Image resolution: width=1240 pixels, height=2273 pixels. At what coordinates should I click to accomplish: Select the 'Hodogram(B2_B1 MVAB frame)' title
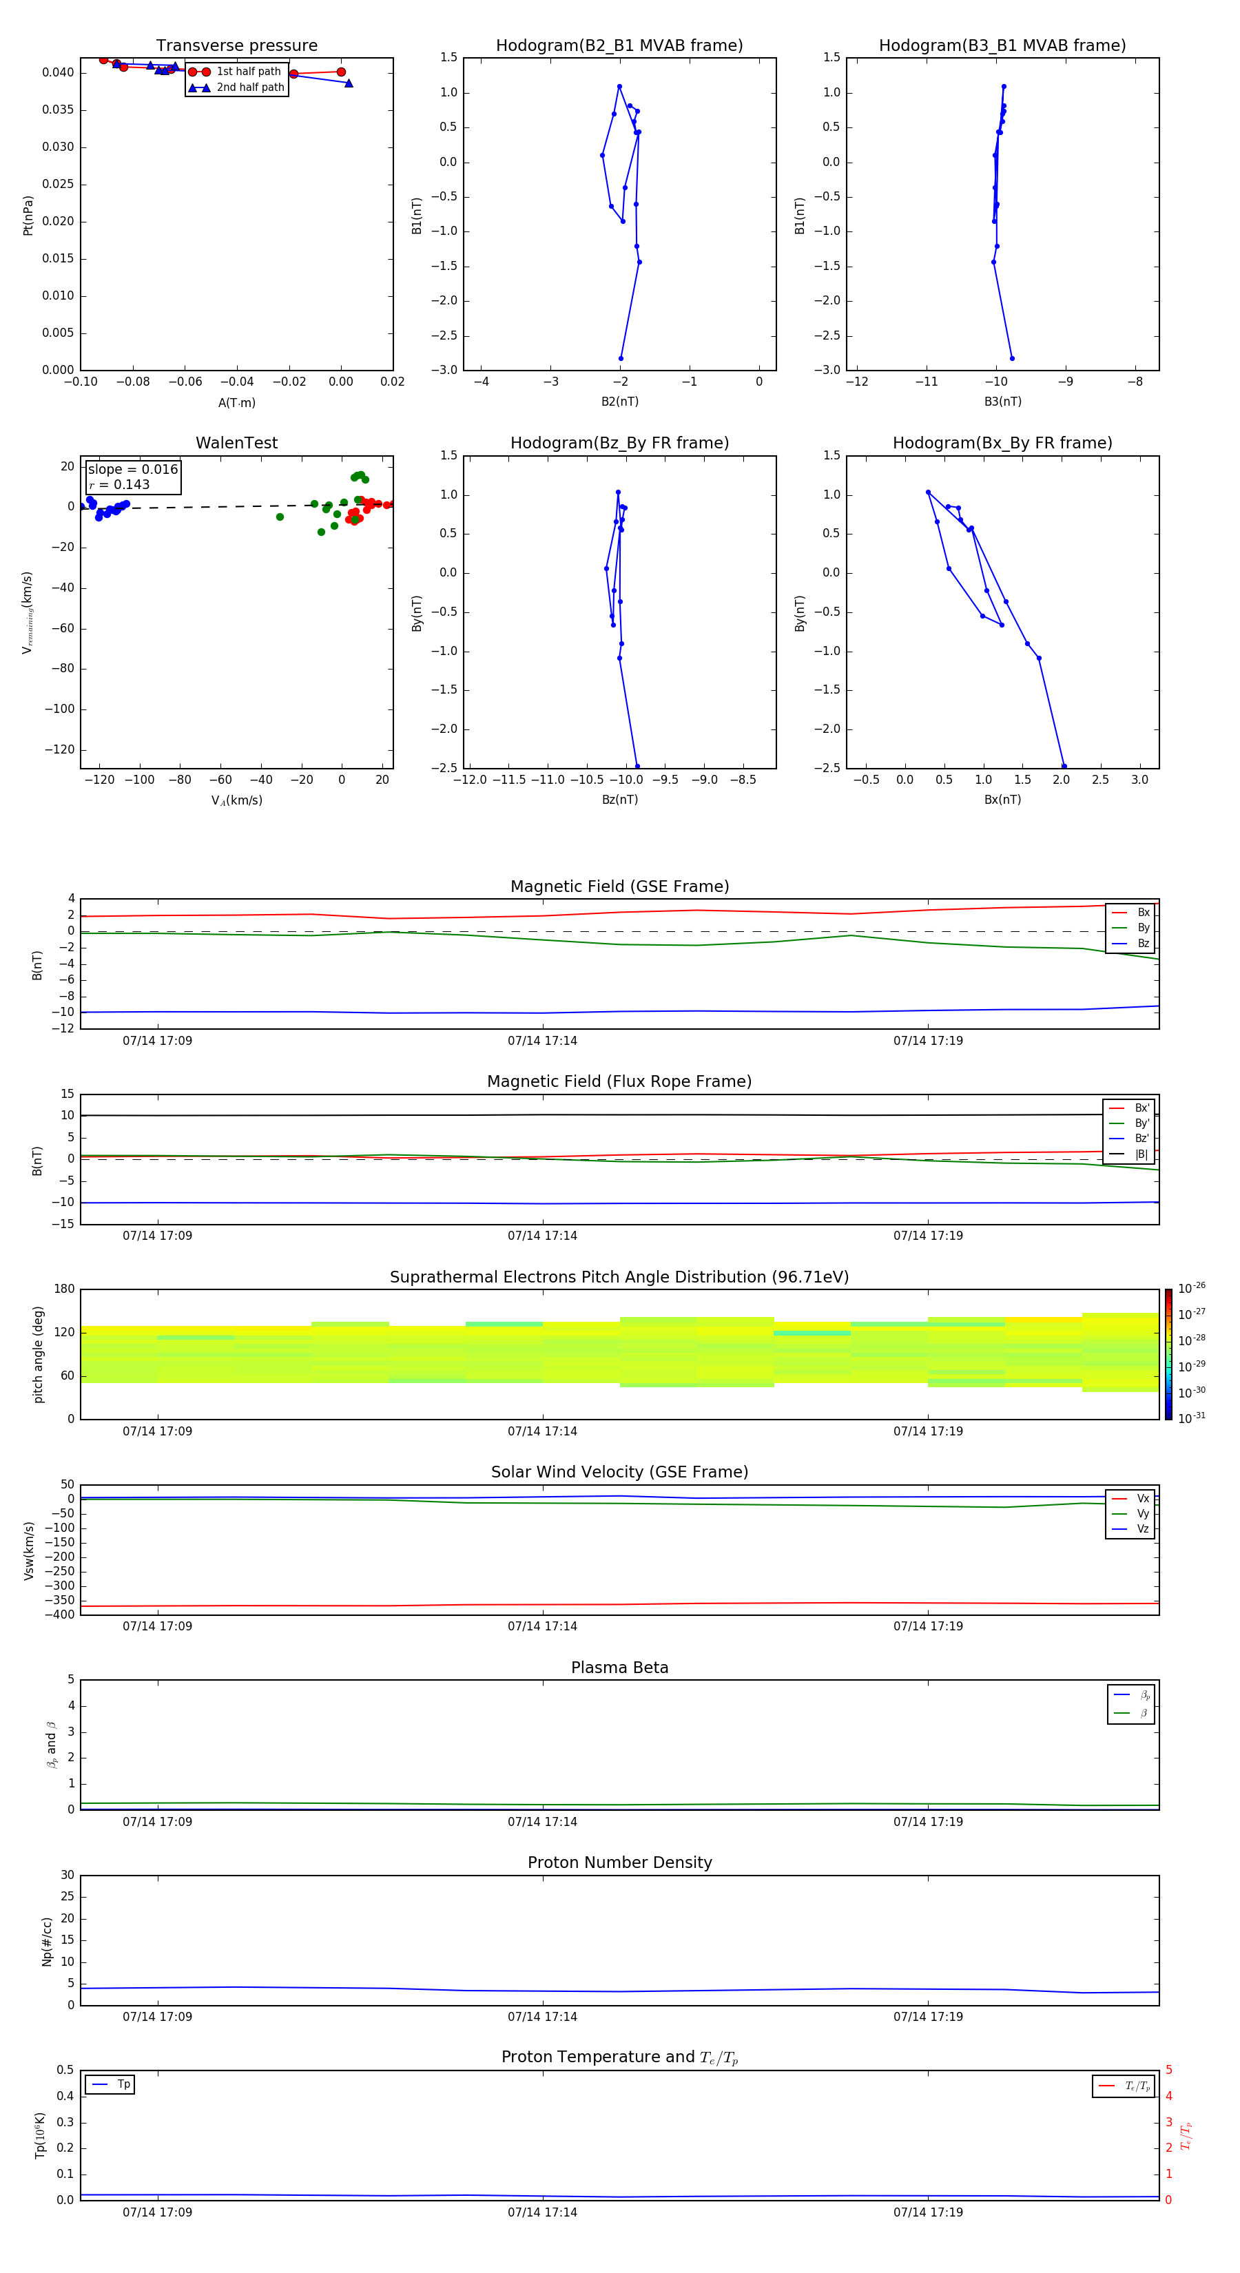pyautogui.click(x=619, y=46)
